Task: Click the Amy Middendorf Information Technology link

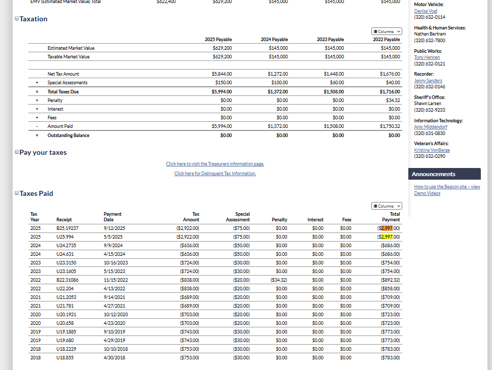Action: pyautogui.click(x=431, y=127)
